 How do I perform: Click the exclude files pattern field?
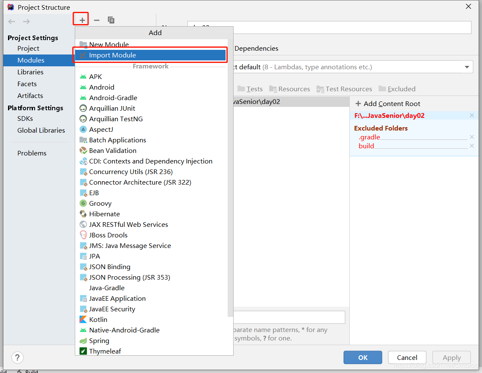[289, 317]
